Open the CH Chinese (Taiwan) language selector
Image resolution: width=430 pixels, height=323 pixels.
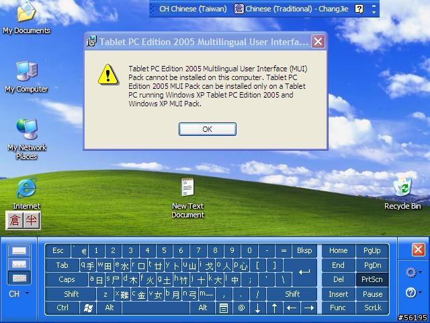tap(193, 9)
